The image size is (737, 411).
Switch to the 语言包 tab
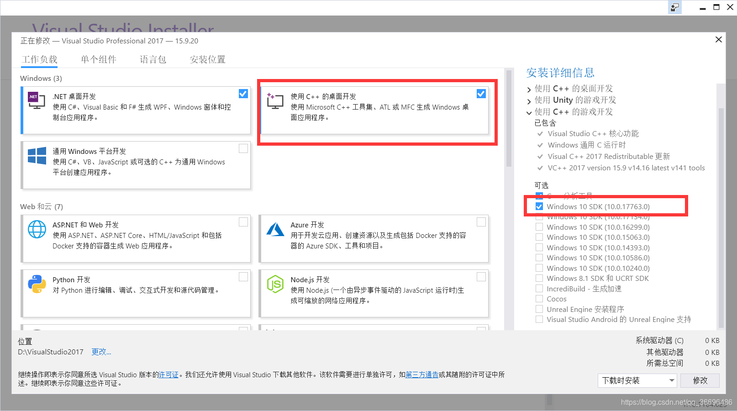click(x=153, y=59)
